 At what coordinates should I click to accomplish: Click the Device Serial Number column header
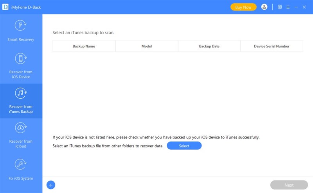point(272,46)
